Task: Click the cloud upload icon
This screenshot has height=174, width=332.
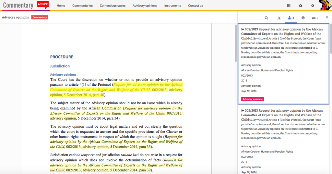Action: 301,6
